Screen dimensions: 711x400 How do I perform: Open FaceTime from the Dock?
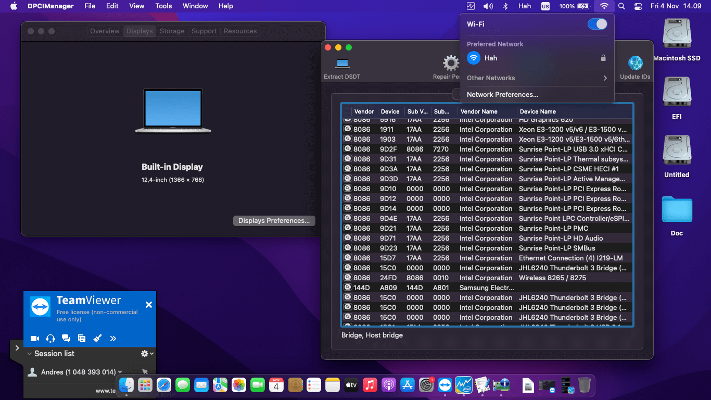258,385
